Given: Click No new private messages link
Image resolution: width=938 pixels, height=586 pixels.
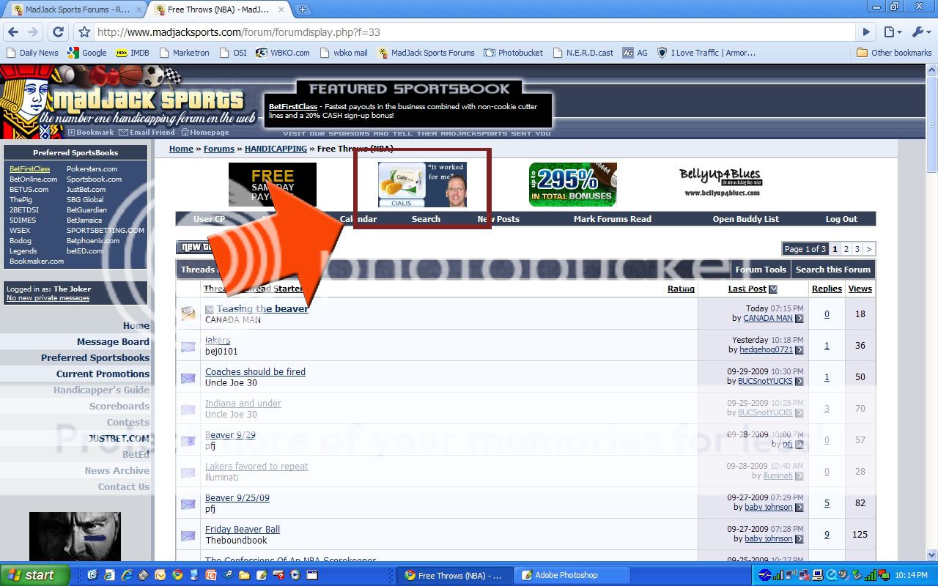Looking at the screenshot, I should pyautogui.click(x=48, y=298).
